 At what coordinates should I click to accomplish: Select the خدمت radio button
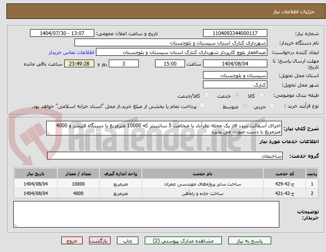click(237, 95)
